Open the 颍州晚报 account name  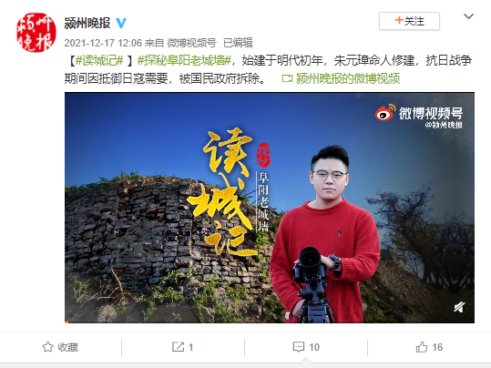pos(87,23)
